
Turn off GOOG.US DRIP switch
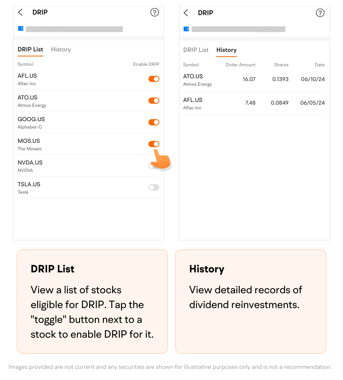tap(154, 122)
